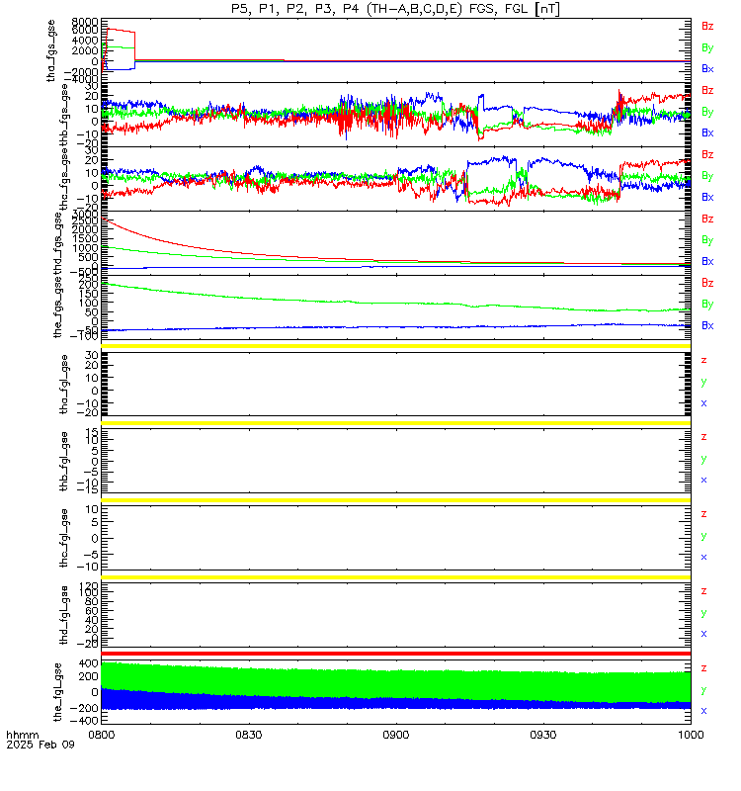Click the thb_fgs_gse y-axis label

[64, 115]
